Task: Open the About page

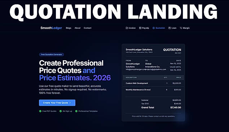Action: click(x=78, y=28)
